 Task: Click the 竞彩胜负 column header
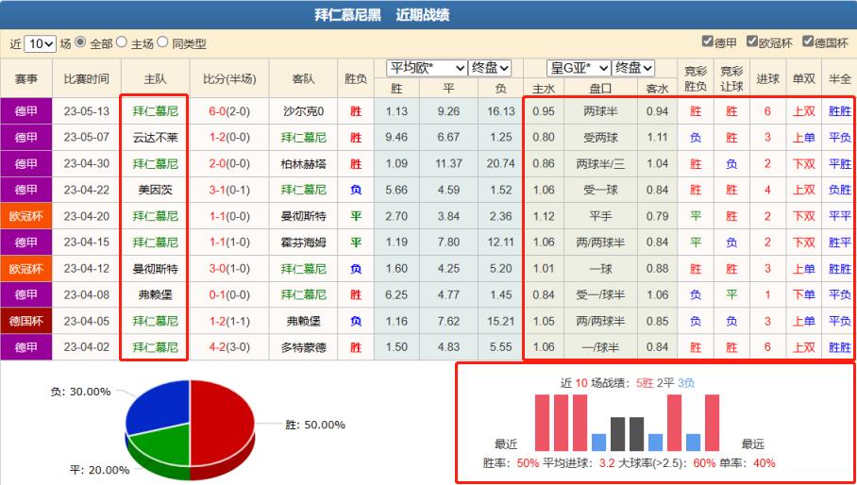tap(696, 78)
